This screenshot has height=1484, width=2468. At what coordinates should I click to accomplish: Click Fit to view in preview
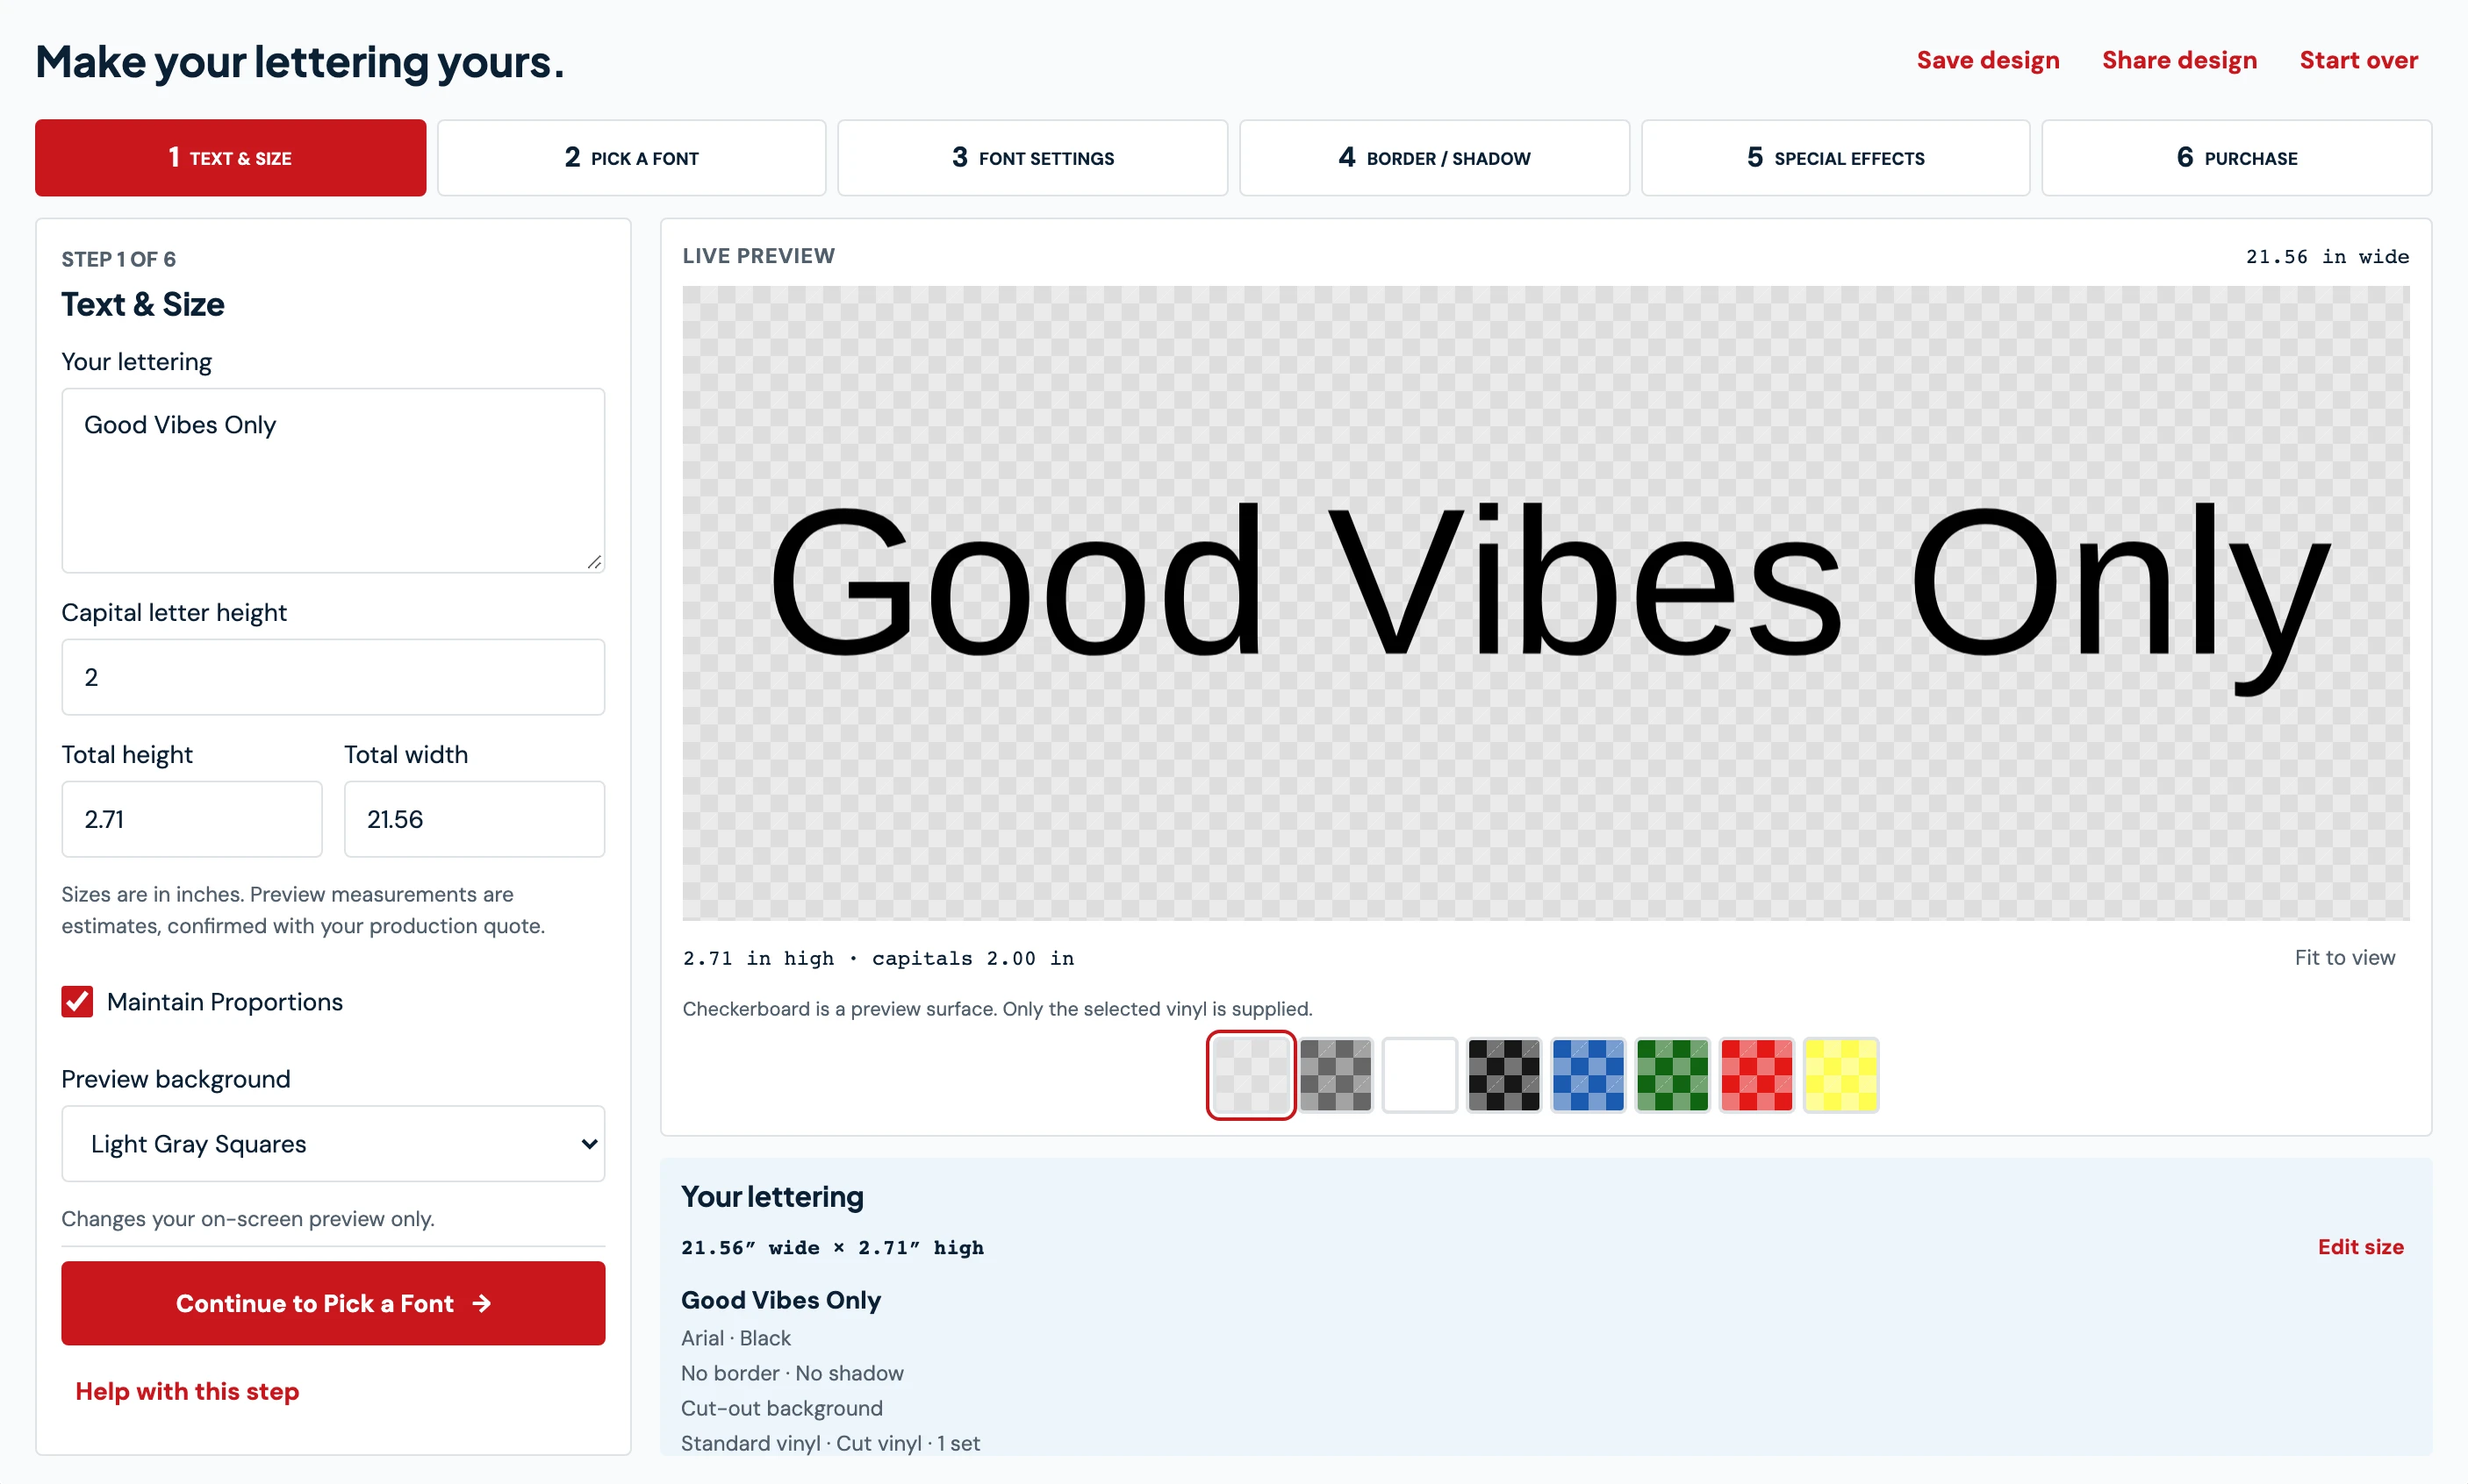click(x=2345, y=958)
